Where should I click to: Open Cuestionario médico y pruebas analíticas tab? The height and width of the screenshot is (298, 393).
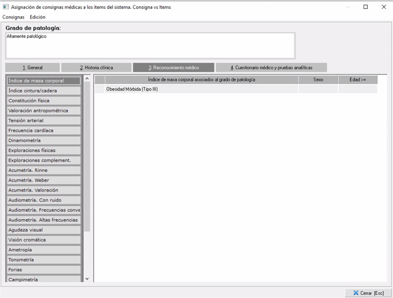click(x=271, y=67)
